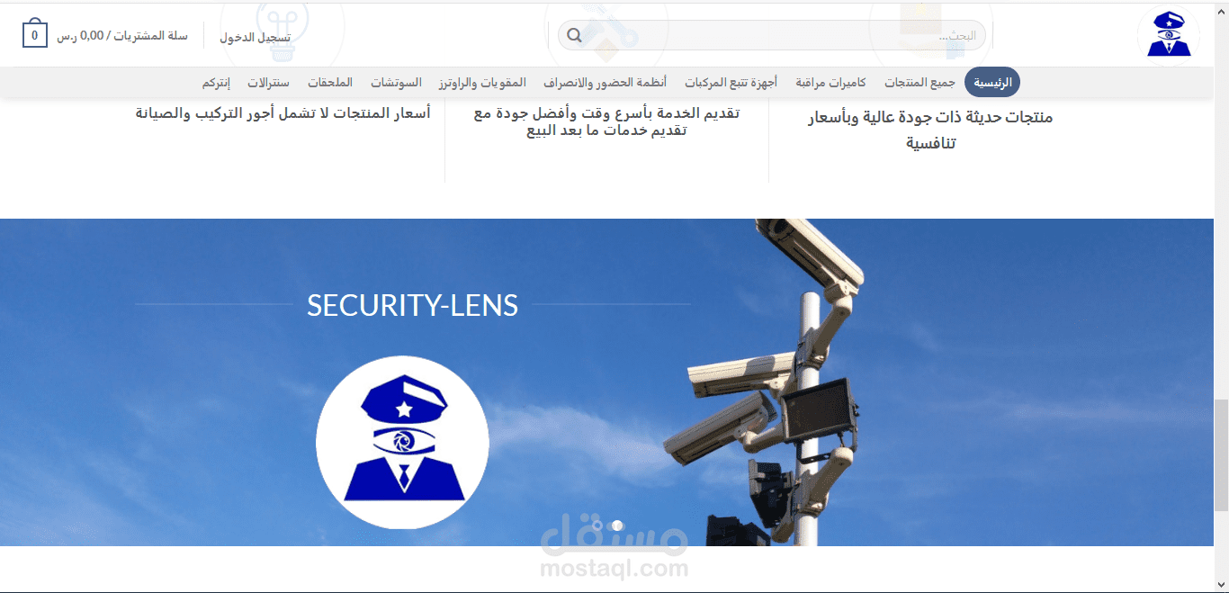
Task: Click the Security-Lens logo in header
Action: click(x=1169, y=36)
